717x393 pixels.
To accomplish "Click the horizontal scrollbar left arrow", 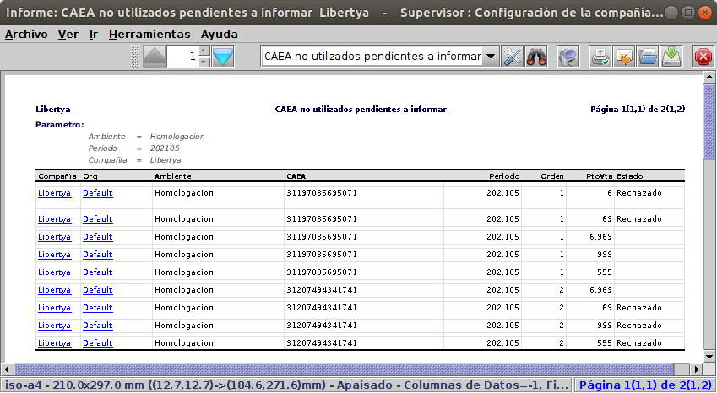I will coord(7,369).
